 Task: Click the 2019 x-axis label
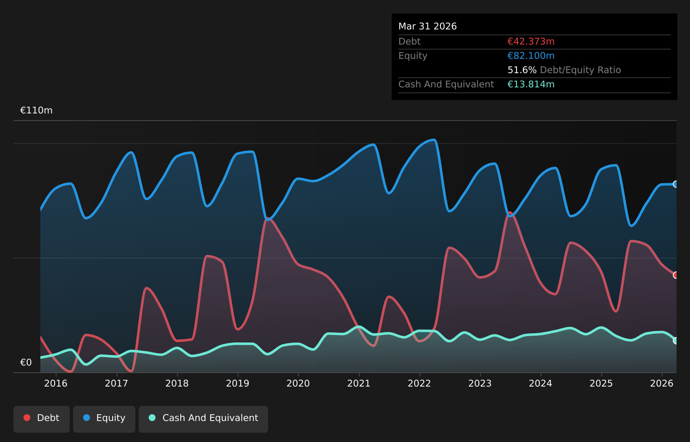coord(238,383)
